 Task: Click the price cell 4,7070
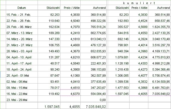(70, 27)
